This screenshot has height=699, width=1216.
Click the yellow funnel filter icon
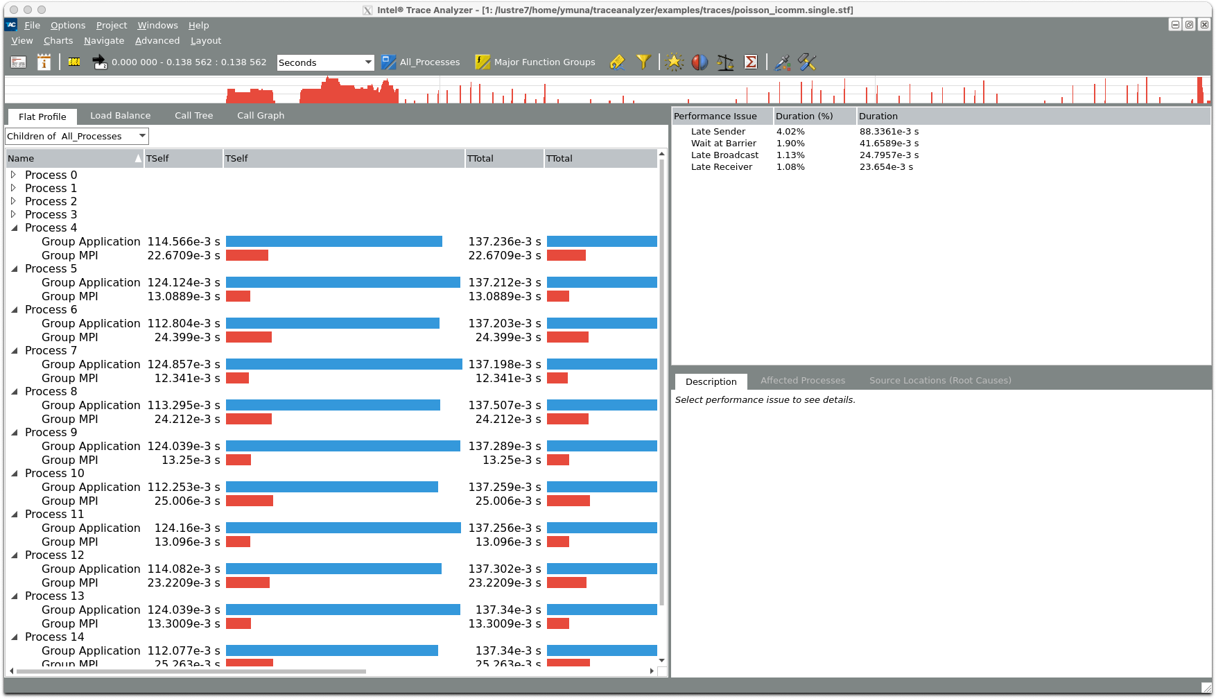(x=643, y=62)
